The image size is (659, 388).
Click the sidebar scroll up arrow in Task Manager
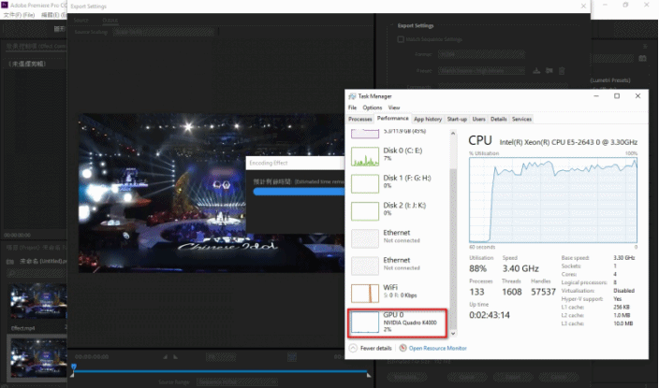point(453,133)
